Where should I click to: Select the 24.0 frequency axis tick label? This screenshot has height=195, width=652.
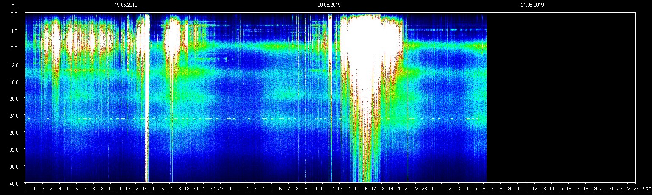[14, 115]
